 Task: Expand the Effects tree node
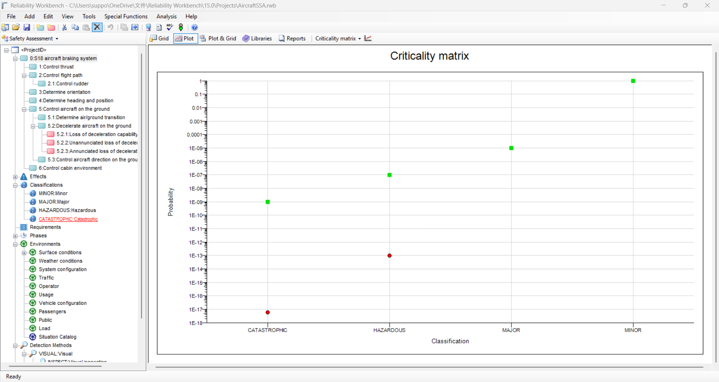pyautogui.click(x=15, y=177)
